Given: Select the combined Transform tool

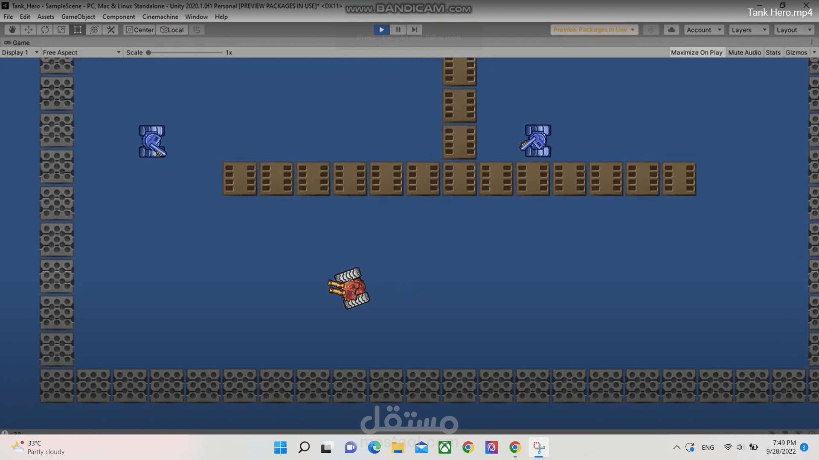Looking at the screenshot, I should (94, 30).
